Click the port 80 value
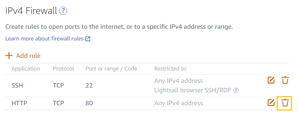 [89, 103]
